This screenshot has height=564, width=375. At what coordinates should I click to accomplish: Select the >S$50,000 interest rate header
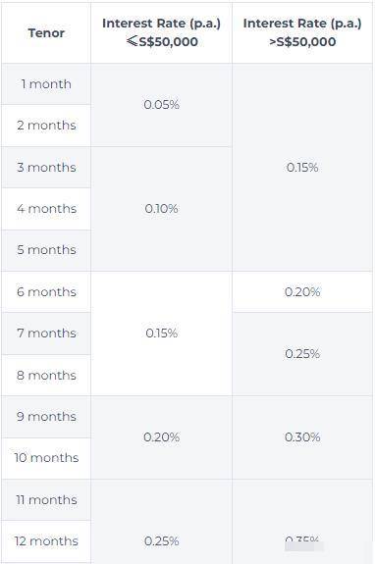tap(302, 32)
